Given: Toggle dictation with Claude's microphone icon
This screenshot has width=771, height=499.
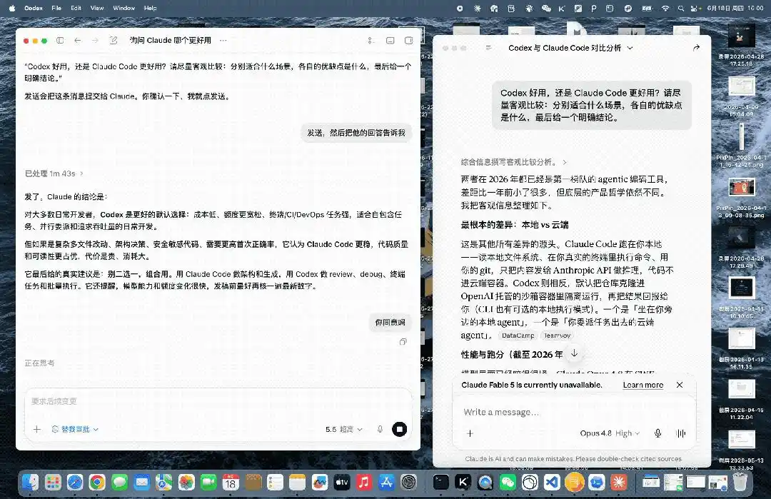Looking at the screenshot, I should tap(658, 433).
